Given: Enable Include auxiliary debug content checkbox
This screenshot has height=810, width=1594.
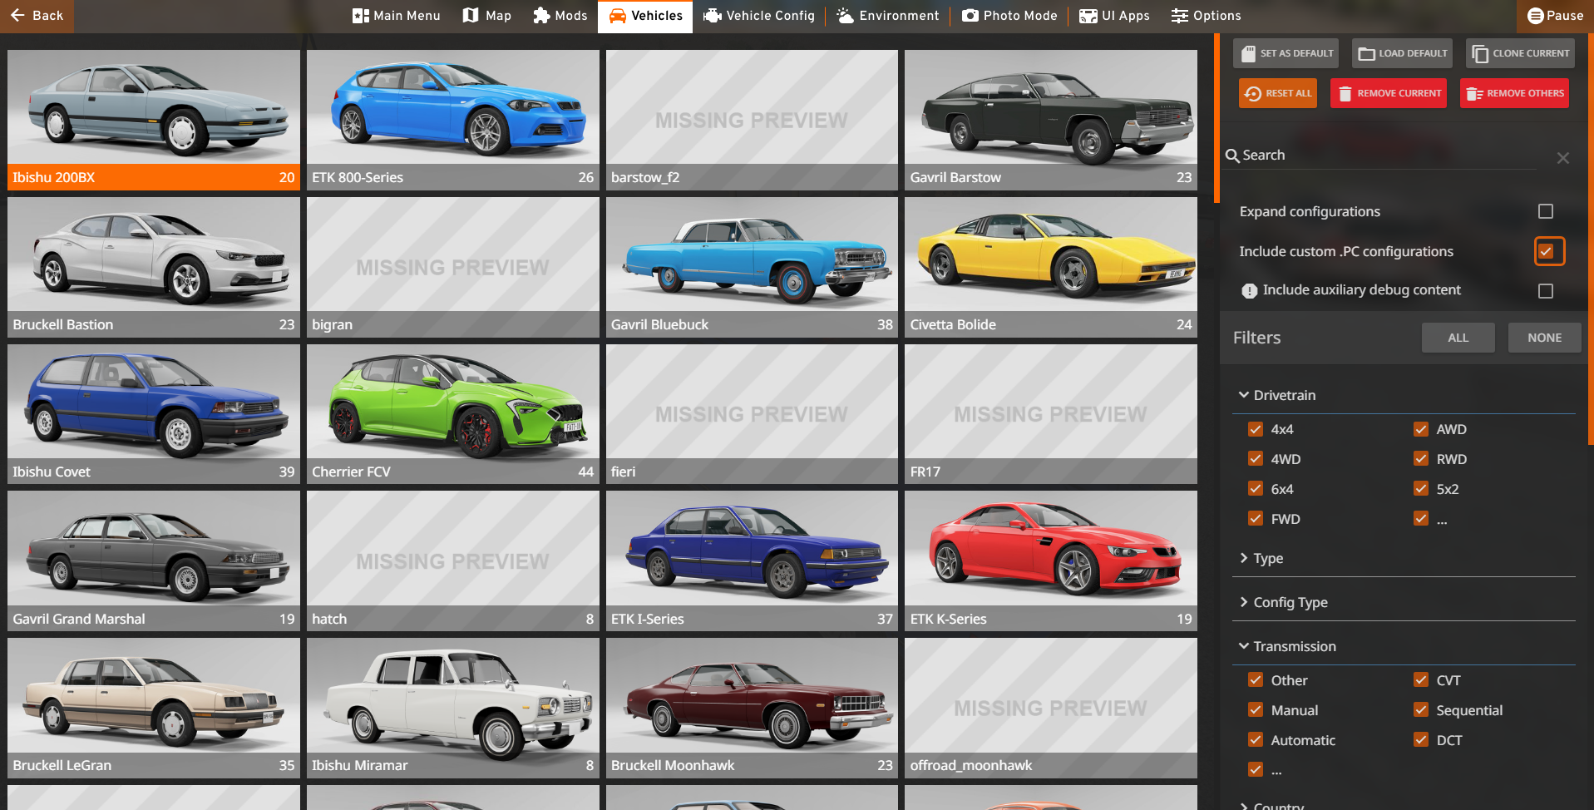Looking at the screenshot, I should tap(1546, 291).
